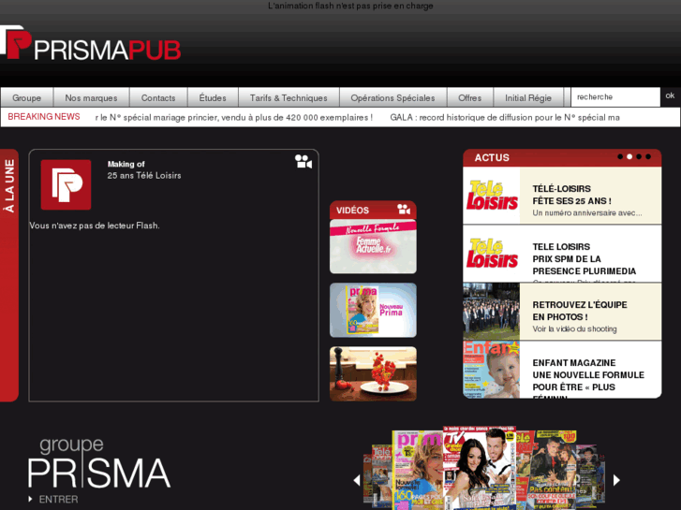Open the GALA record diffusion headline
Image resolution: width=681 pixels, height=510 pixels.
(505, 118)
